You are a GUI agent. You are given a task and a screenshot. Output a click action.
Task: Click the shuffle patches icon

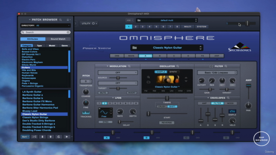tap(34, 137)
